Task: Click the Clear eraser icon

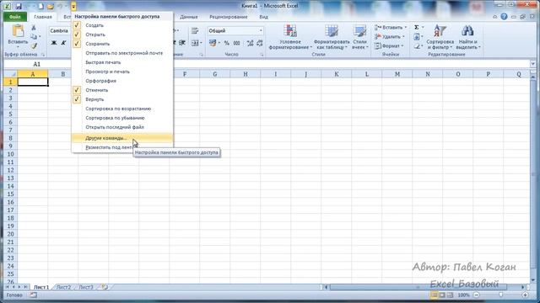Action: pos(417,45)
